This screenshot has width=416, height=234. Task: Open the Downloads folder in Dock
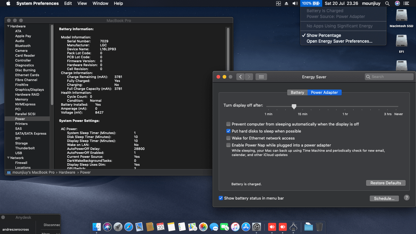coord(308,227)
